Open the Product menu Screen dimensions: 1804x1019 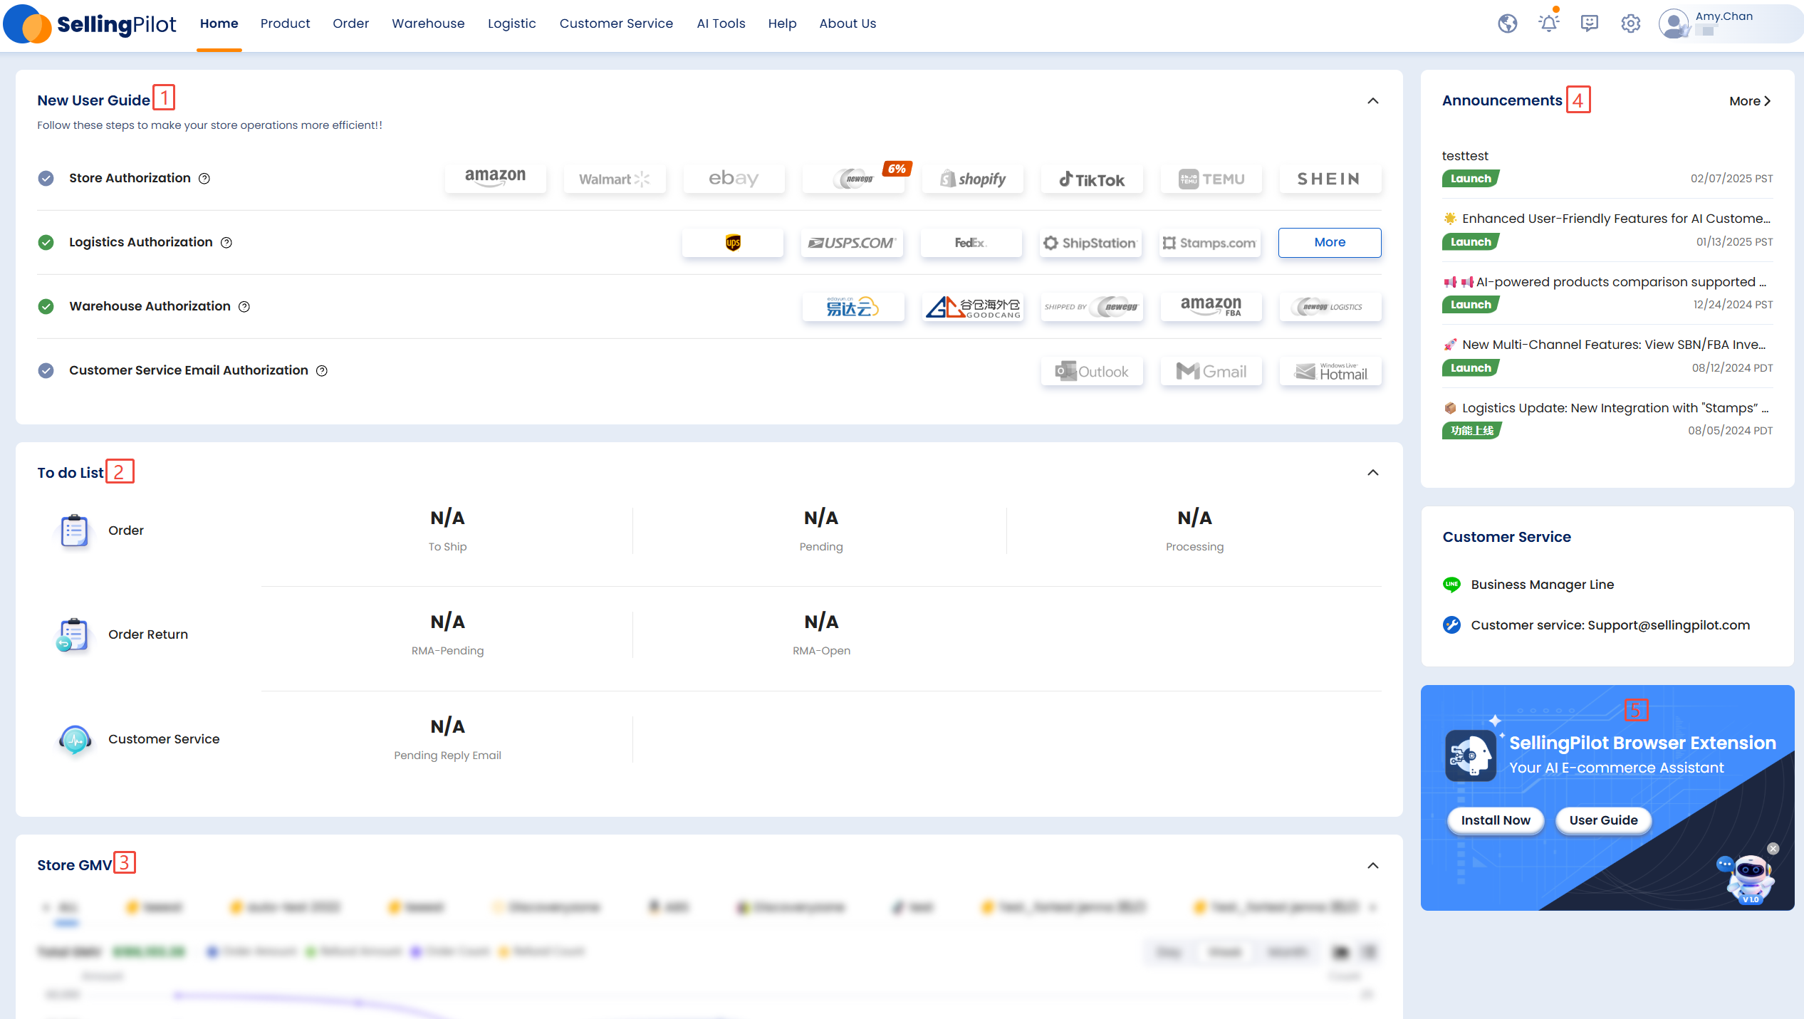click(286, 23)
